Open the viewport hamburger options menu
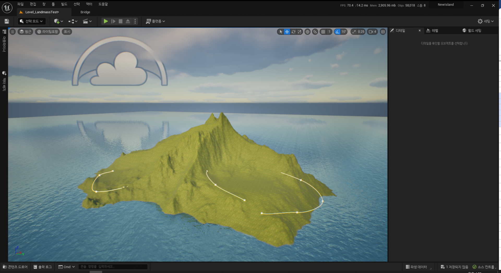501x273 pixels. click(x=13, y=32)
